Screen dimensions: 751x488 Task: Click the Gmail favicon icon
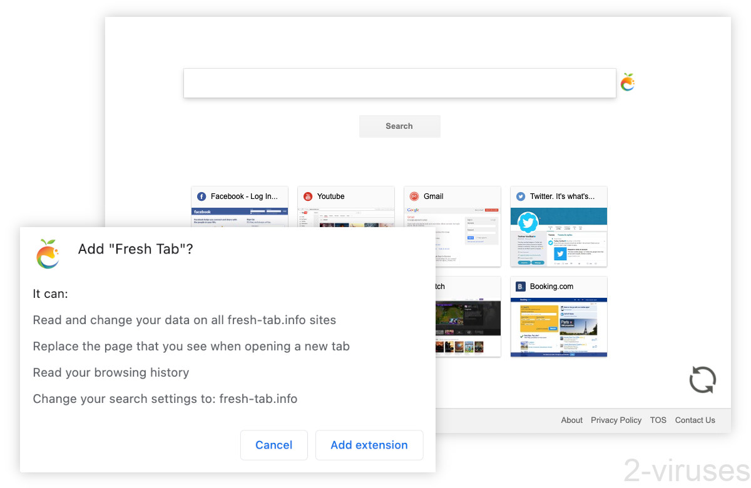pos(414,196)
